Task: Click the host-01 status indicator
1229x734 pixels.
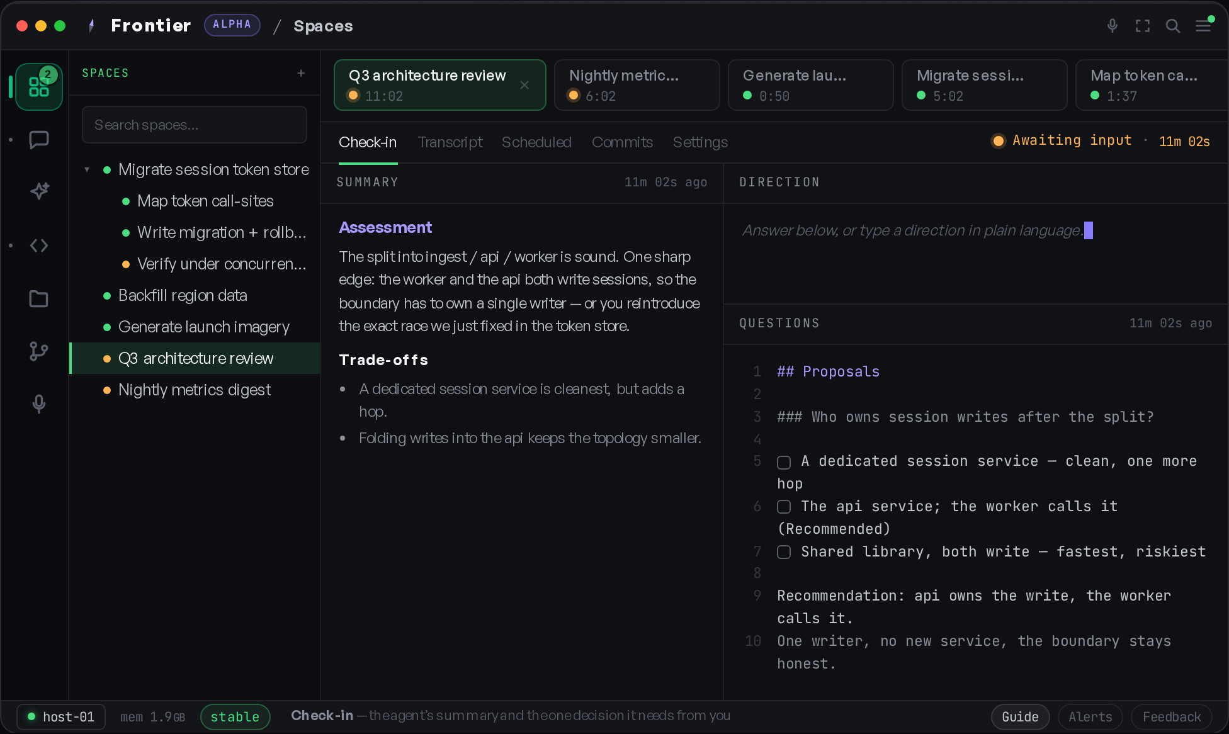Action: click(61, 717)
